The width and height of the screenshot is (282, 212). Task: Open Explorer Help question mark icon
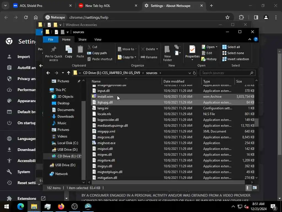[x=256, y=39]
